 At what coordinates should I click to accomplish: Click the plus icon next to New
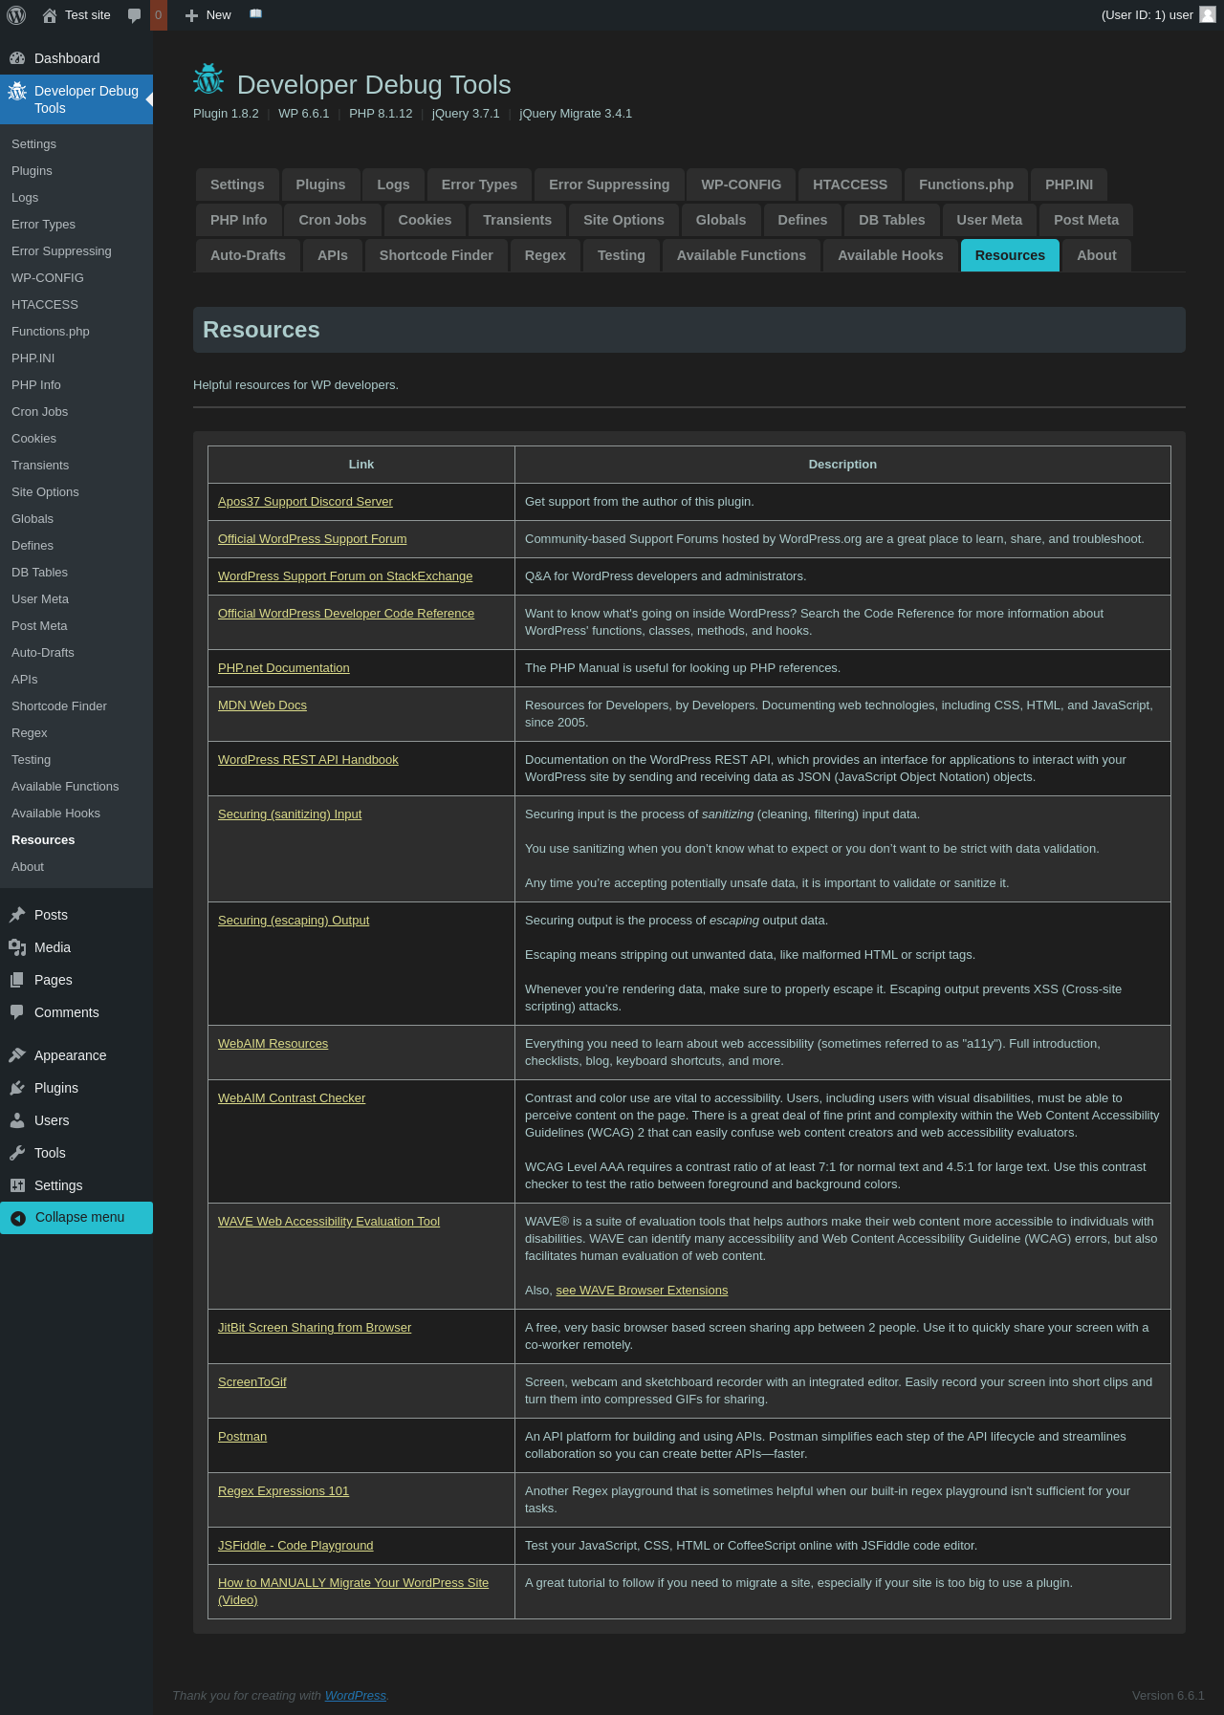(191, 15)
